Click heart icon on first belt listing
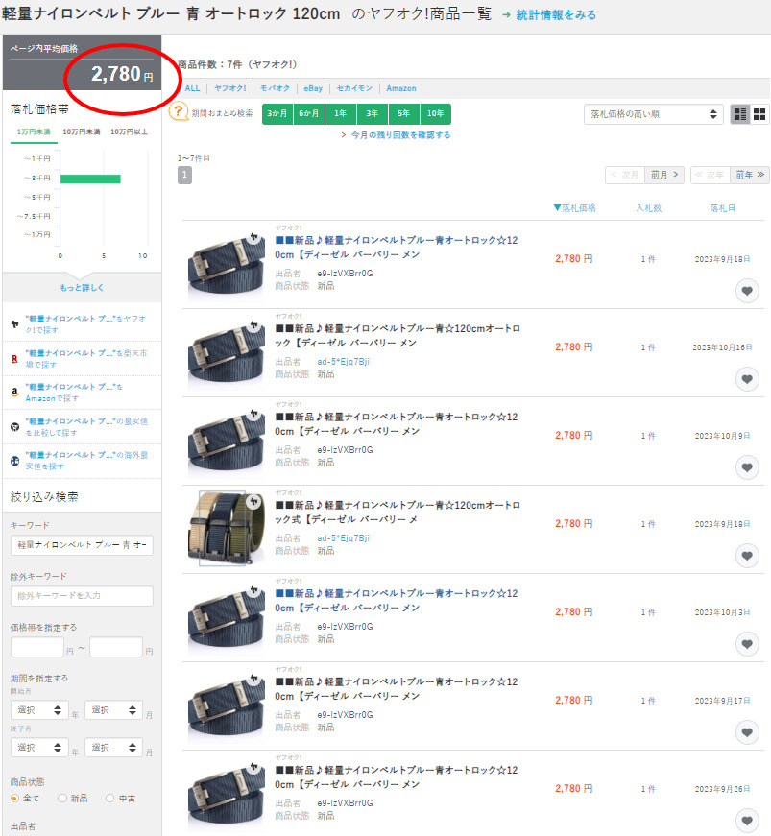This screenshot has height=836, width=771. [747, 291]
